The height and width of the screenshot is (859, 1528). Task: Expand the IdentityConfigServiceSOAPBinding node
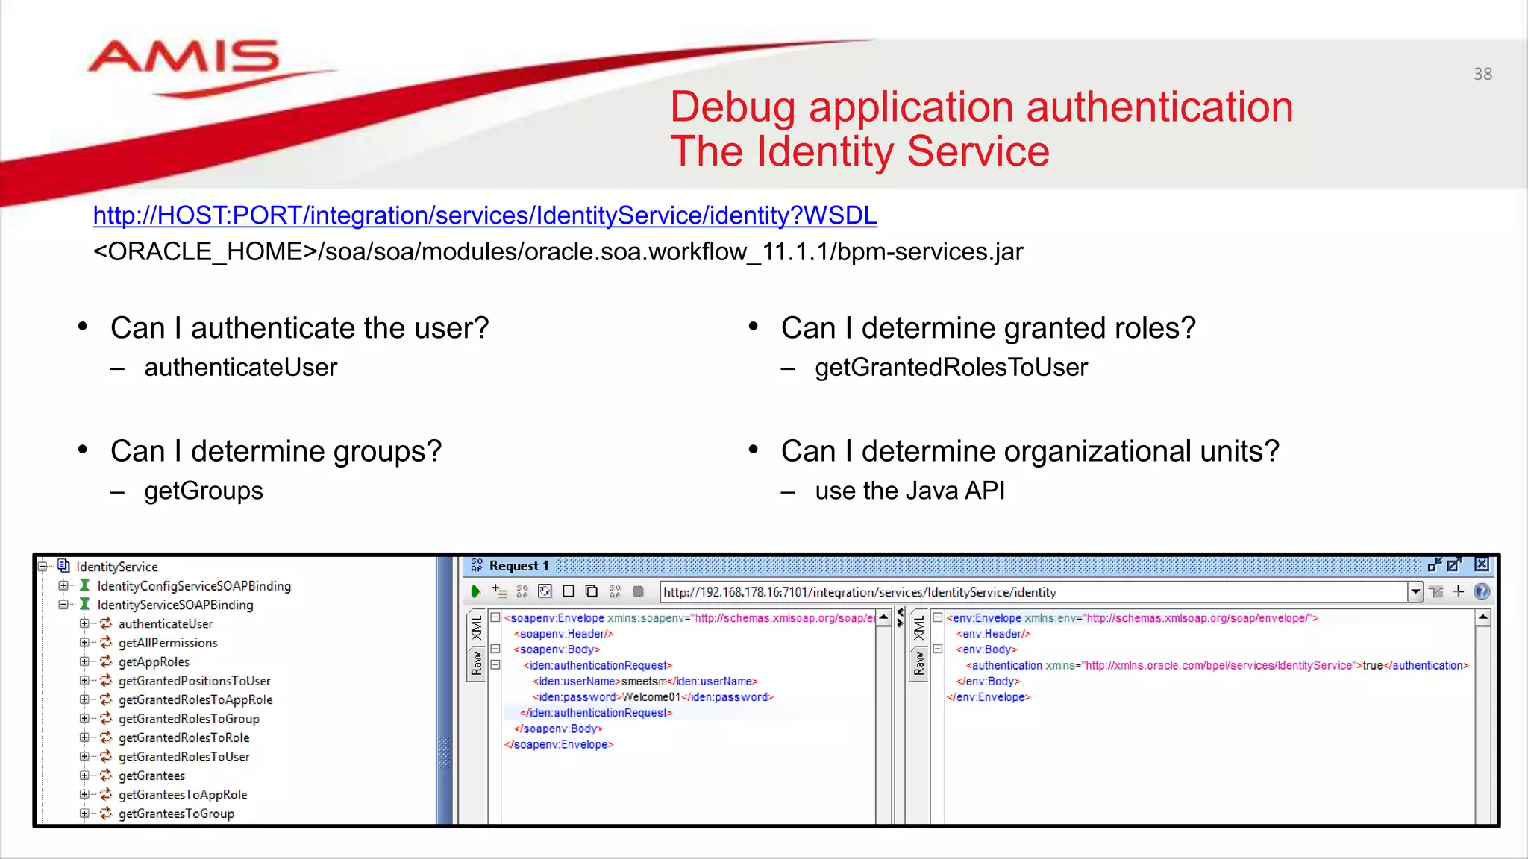tap(63, 586)
